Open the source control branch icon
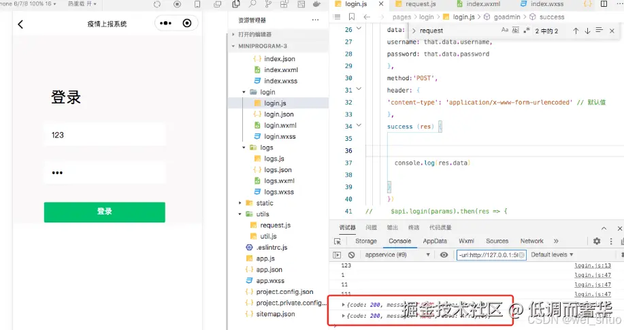 point(268,4)
